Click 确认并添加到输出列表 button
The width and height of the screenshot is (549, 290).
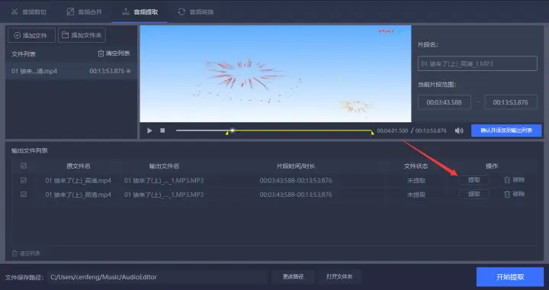tap(506, 130)
